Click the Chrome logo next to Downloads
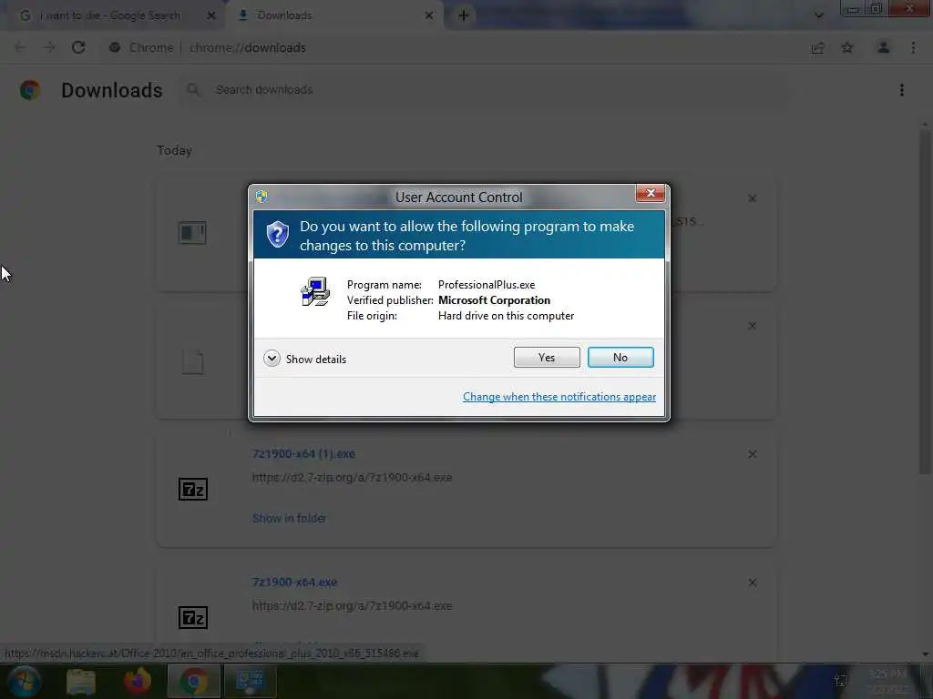 click(x=30, y=90)
